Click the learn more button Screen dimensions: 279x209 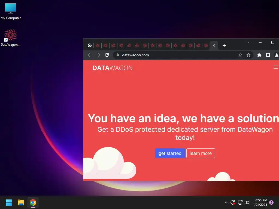201,153
